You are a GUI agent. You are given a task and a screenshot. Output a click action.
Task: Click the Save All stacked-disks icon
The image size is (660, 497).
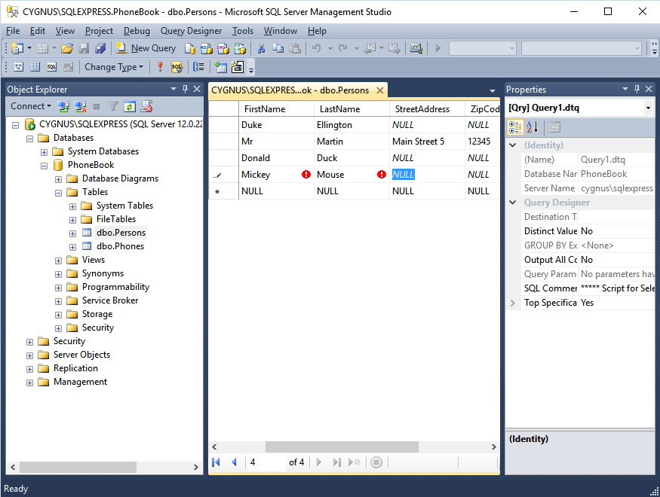(100, 48)
